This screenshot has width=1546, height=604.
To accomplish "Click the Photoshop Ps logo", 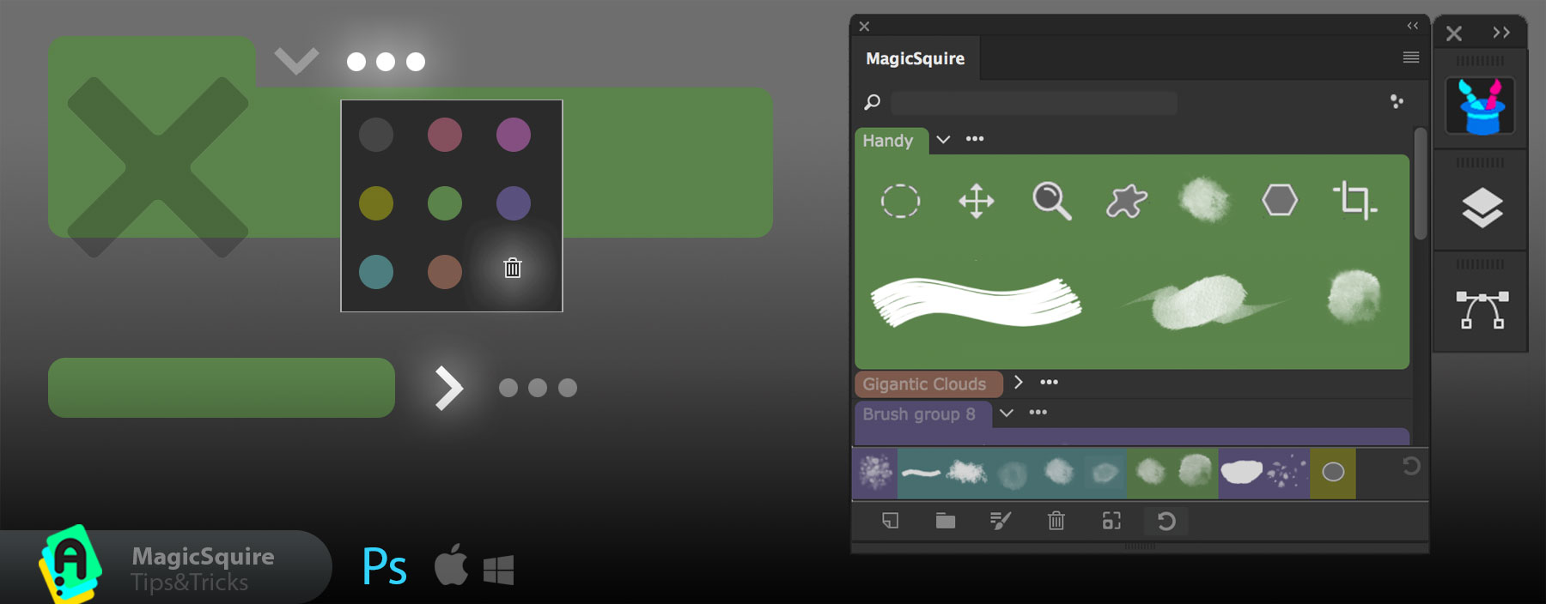I will pyautogui.click(x=384, y=566).
